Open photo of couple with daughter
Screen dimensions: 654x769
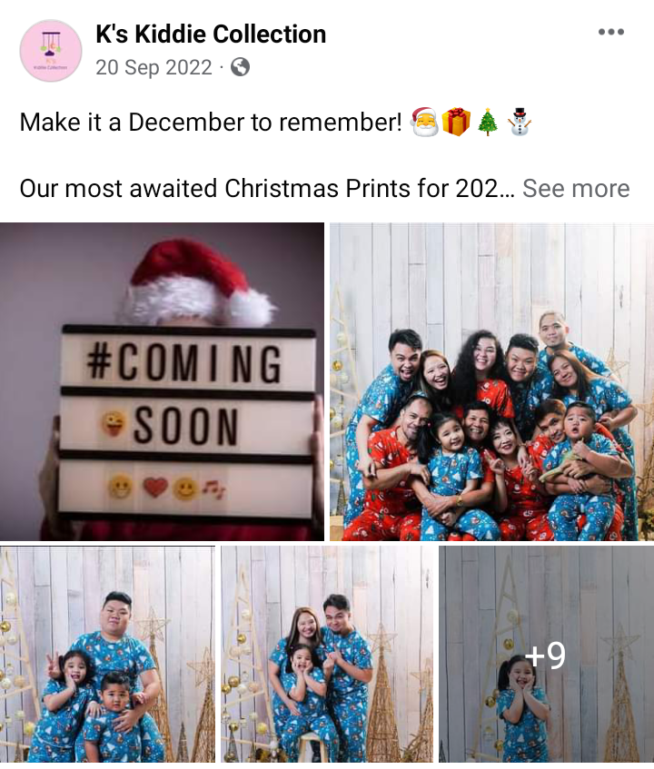(x=327, y=655)
